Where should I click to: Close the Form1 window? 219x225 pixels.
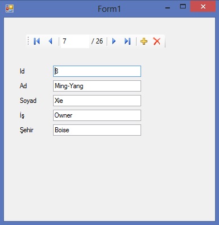tap(203, 7)
